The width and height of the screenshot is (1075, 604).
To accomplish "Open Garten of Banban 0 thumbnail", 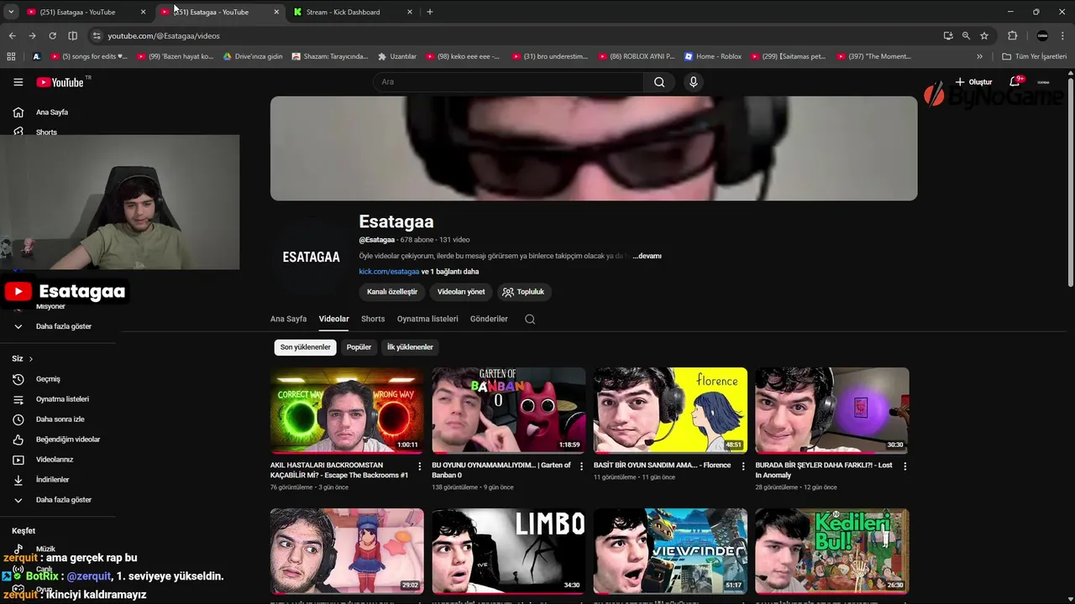I will click(x=508, y=410).
